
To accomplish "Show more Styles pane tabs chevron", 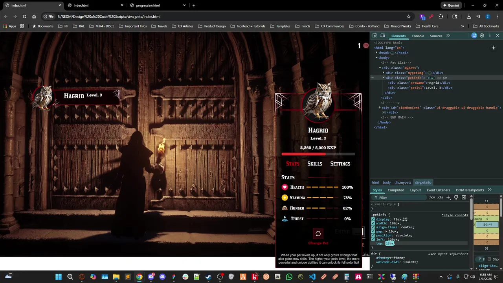I will (490, 189).
